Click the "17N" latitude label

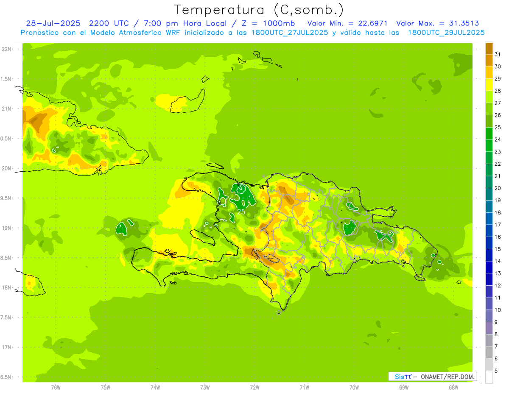(7, 347)
